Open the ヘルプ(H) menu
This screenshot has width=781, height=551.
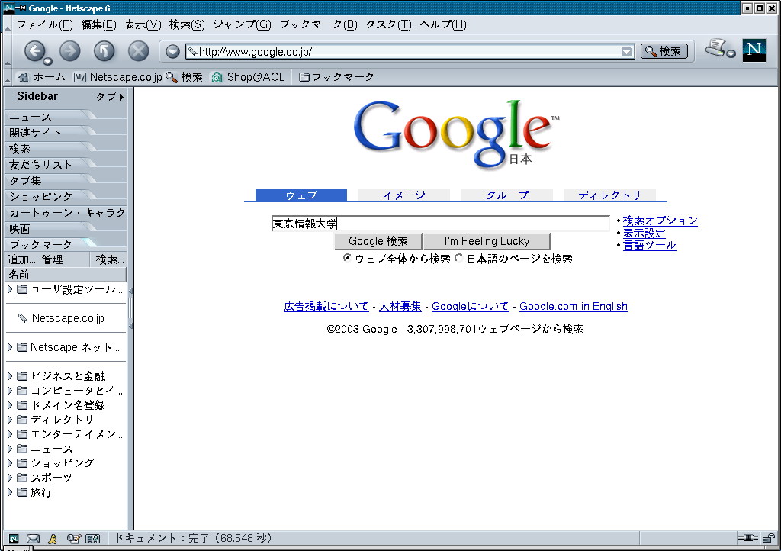coord(443,24)
